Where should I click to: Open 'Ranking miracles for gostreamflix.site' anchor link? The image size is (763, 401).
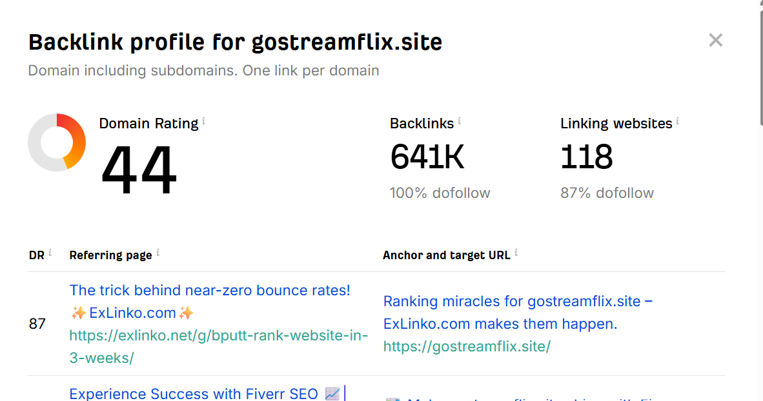coord(518,313)
